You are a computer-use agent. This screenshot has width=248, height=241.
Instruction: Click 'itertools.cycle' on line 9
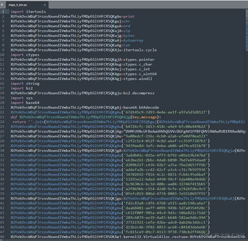pos(140,50)
